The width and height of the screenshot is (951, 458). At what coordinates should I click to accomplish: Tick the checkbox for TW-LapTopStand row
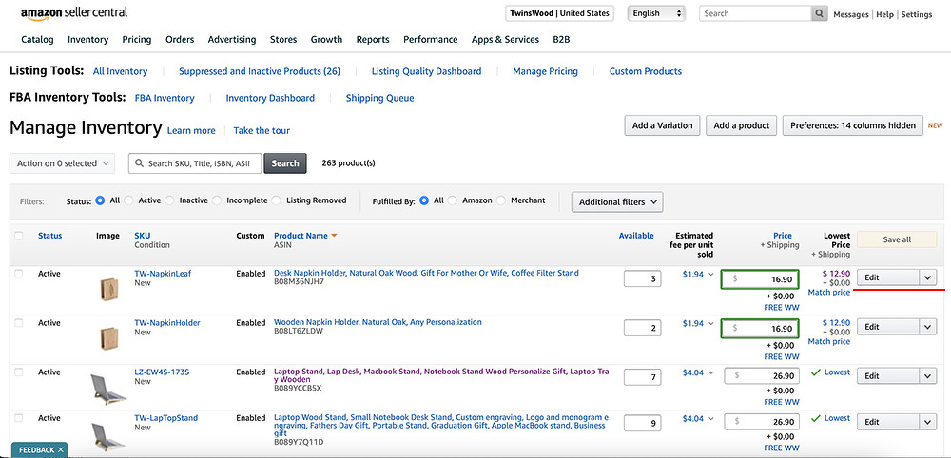coord(19,418)
